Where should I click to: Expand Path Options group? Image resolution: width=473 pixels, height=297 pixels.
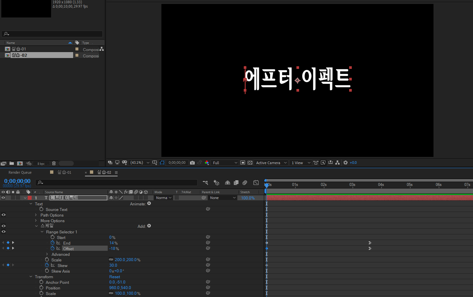click(36, 215)
